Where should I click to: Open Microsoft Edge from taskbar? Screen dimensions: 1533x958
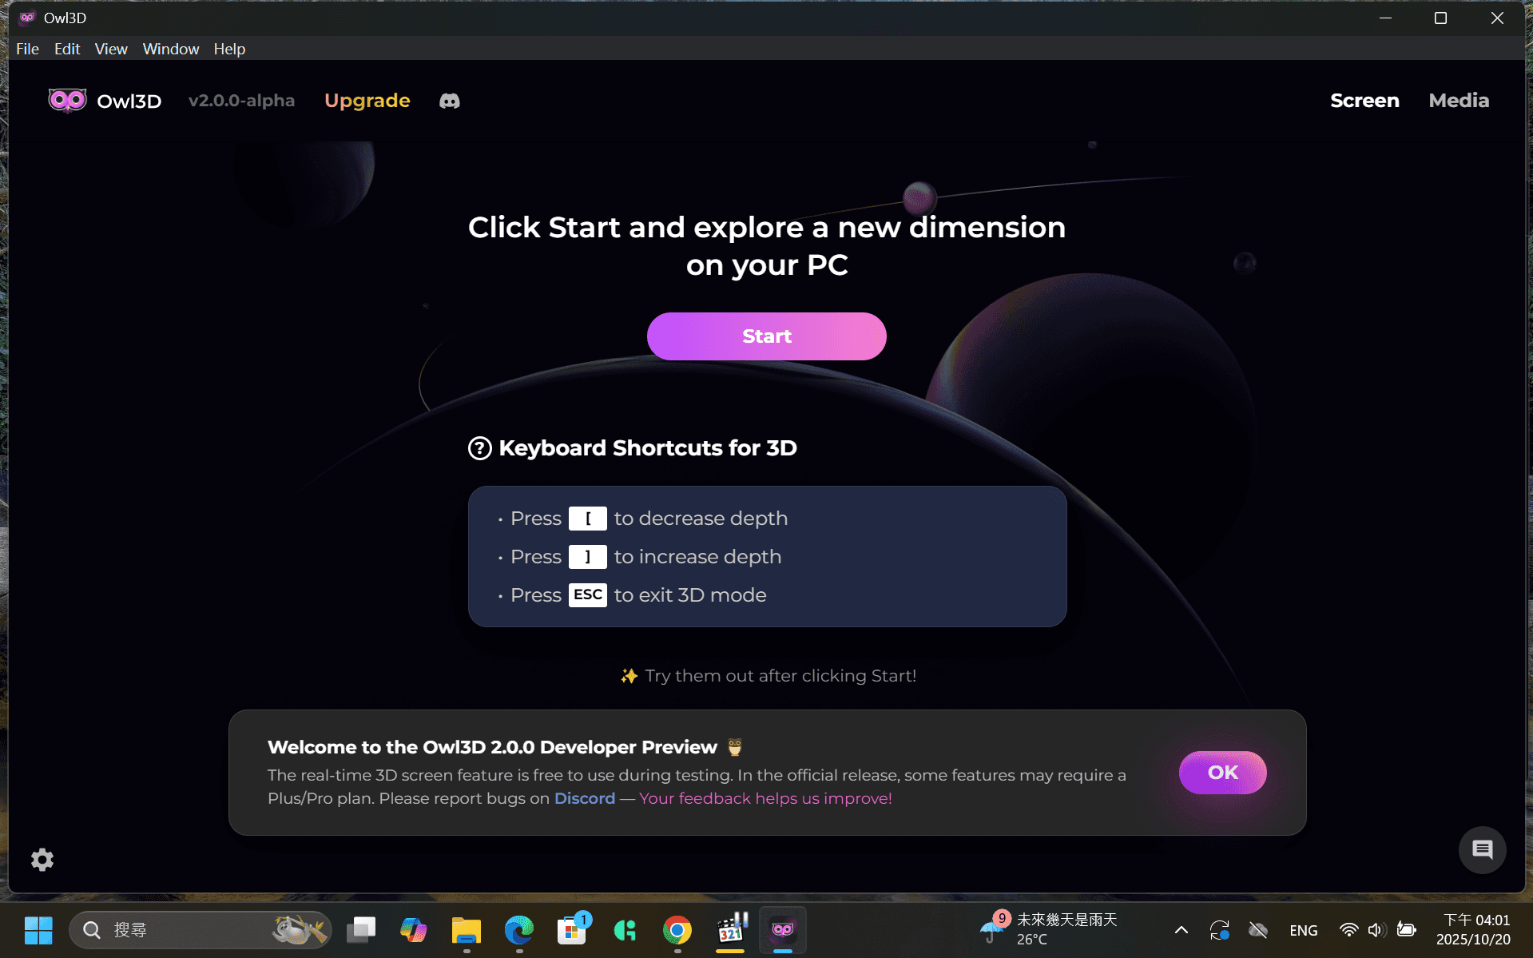point(519,930)
